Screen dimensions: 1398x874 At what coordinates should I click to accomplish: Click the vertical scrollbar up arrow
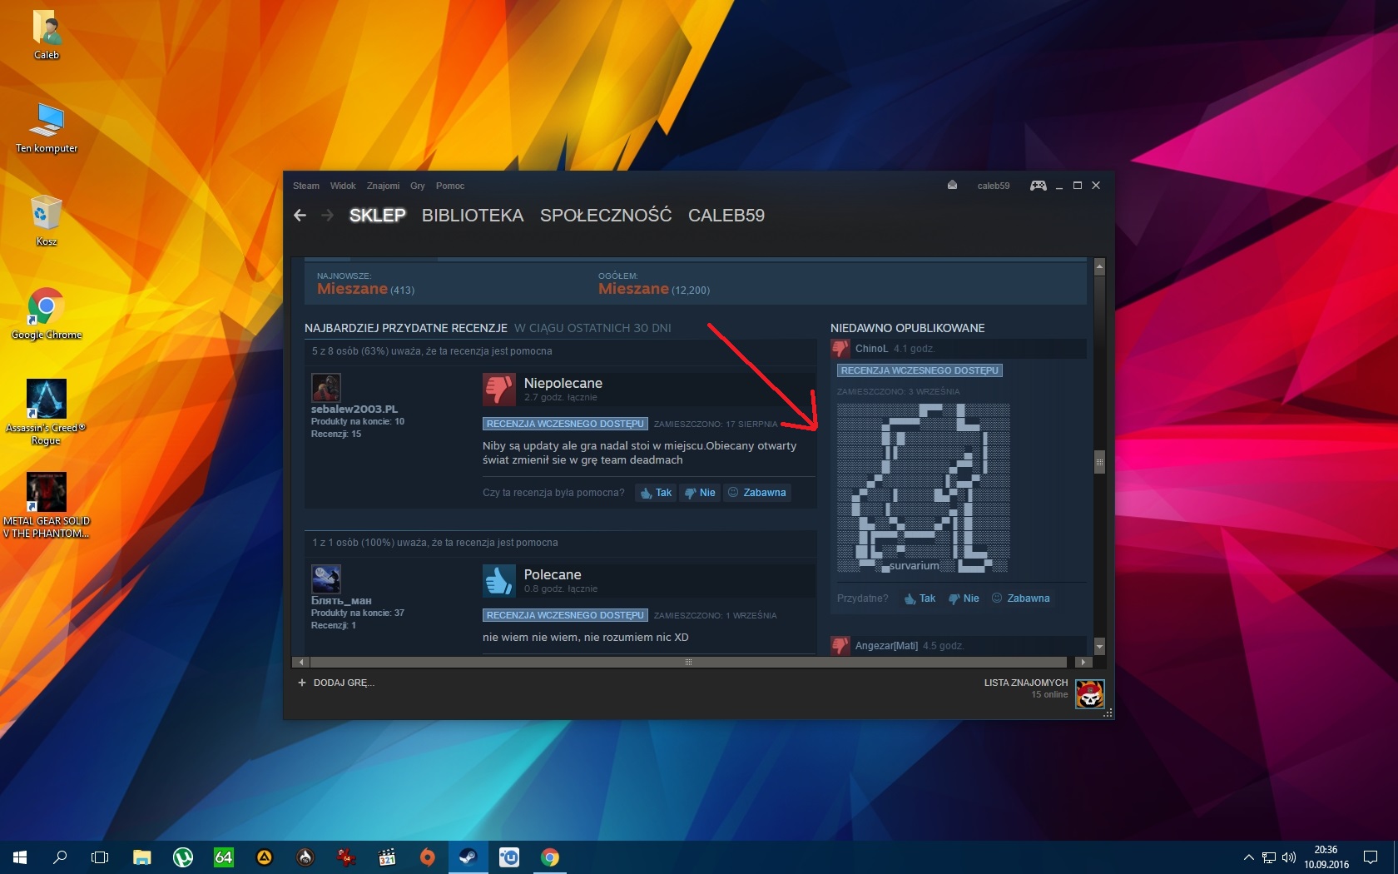coord(1099,266)
